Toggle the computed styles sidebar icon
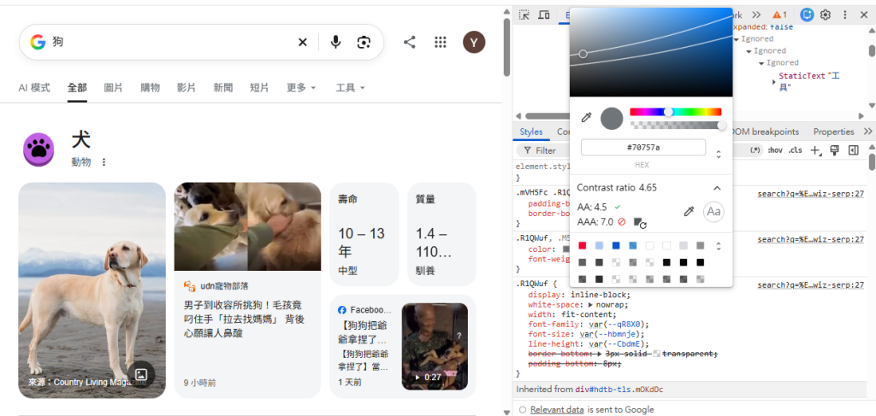Viewport: 876px width, 416px height. click(853, 150)
